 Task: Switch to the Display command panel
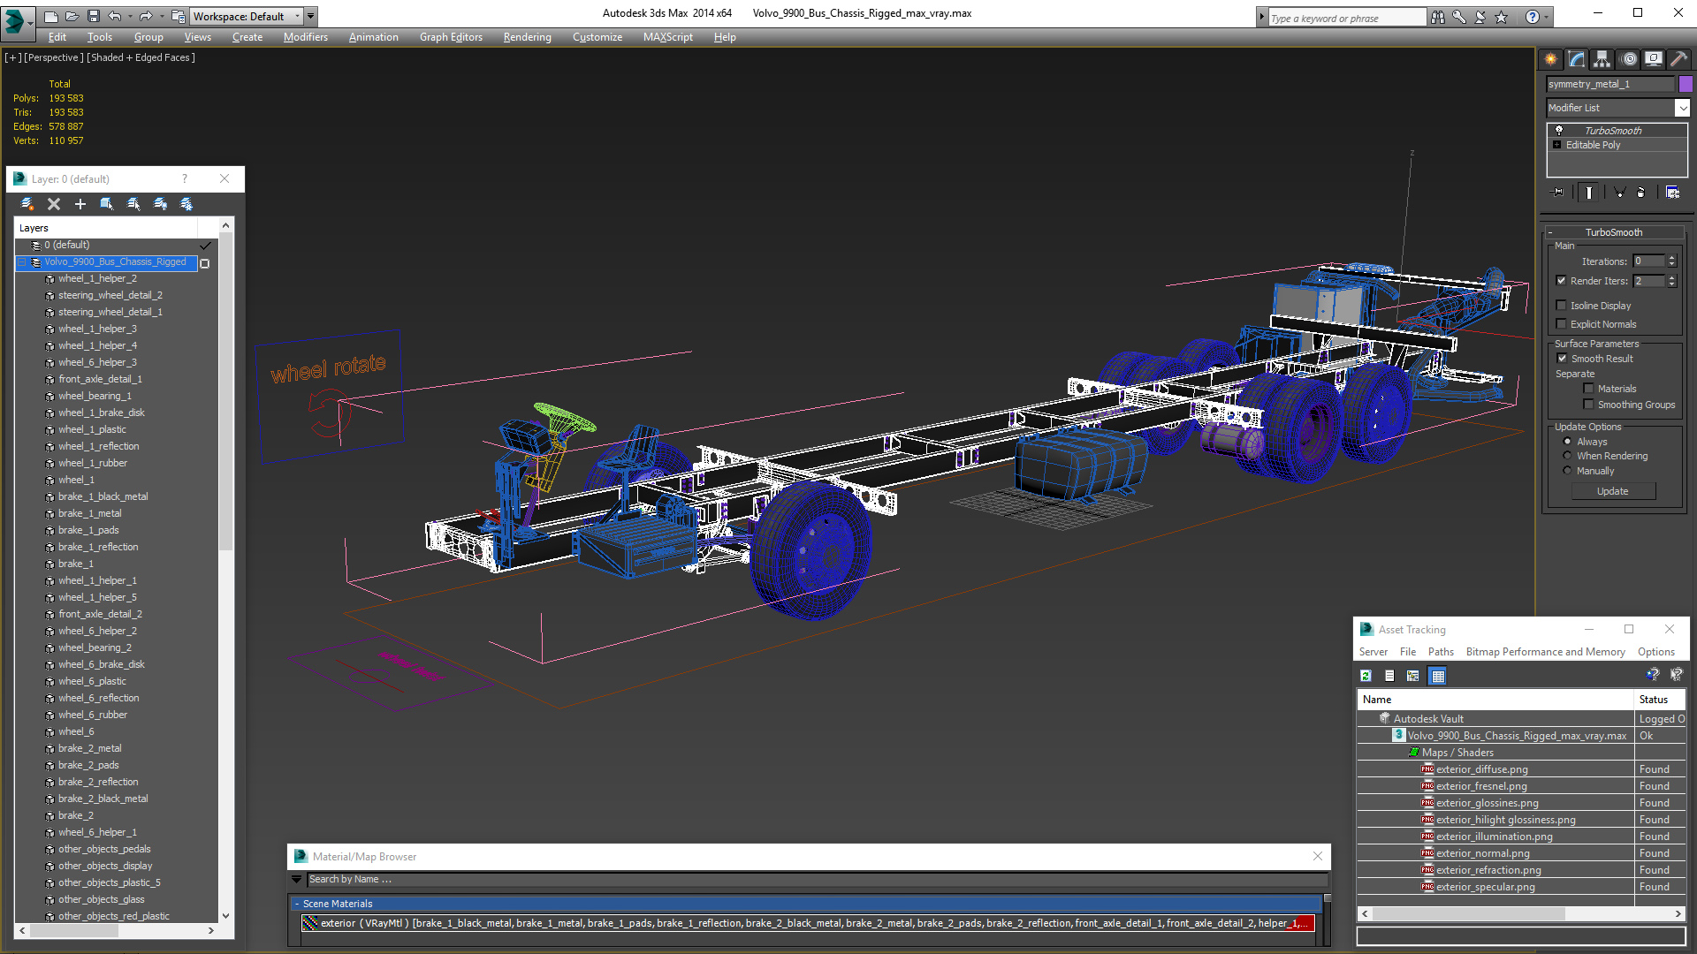pos(1654,59)
